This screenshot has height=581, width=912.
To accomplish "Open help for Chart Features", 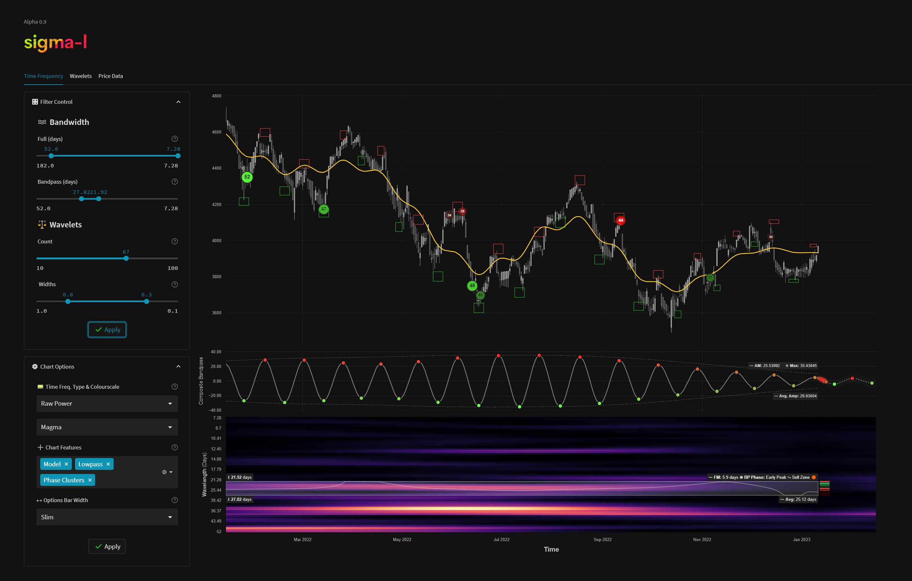I will coord(175,447).
